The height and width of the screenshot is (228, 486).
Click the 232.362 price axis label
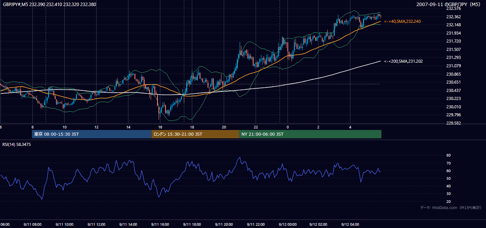click(x=453, y=17)
